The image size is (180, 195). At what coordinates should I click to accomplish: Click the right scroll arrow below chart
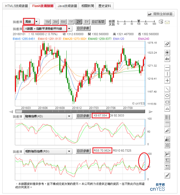tap(151, 111)
